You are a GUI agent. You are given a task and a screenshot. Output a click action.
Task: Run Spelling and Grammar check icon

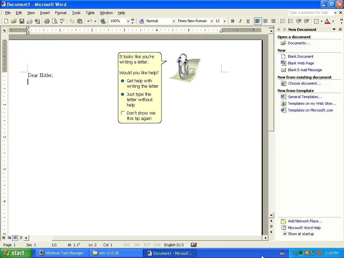coord(62,21)
